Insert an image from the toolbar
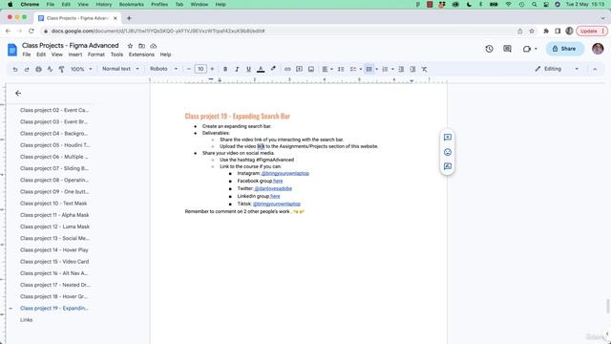Image resolution: width=611 pixels, height=344 pixels. point(311,69)
